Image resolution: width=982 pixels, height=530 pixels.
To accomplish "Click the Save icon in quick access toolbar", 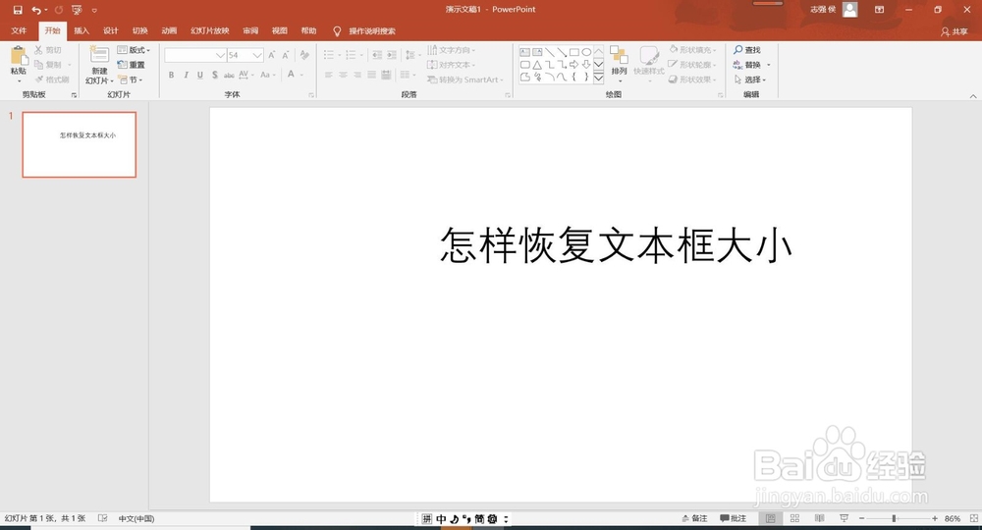I will (18, 10).
